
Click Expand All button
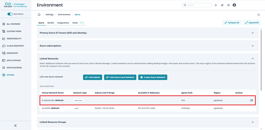point(252,23)
